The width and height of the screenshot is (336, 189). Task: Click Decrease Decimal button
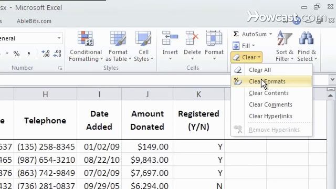tap(57, 54)
